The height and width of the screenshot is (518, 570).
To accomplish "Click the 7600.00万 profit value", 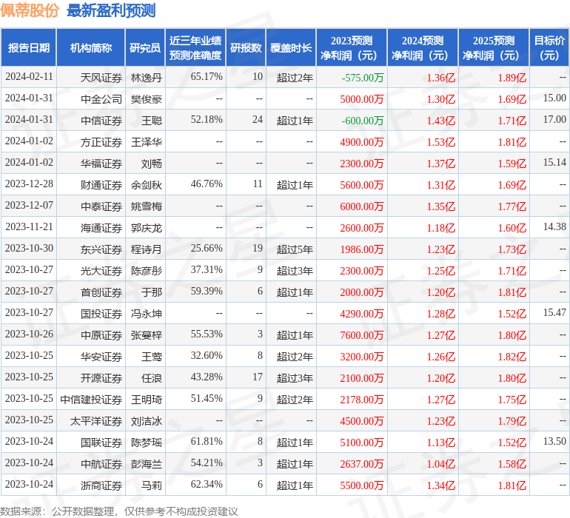I will coord(362,334).
